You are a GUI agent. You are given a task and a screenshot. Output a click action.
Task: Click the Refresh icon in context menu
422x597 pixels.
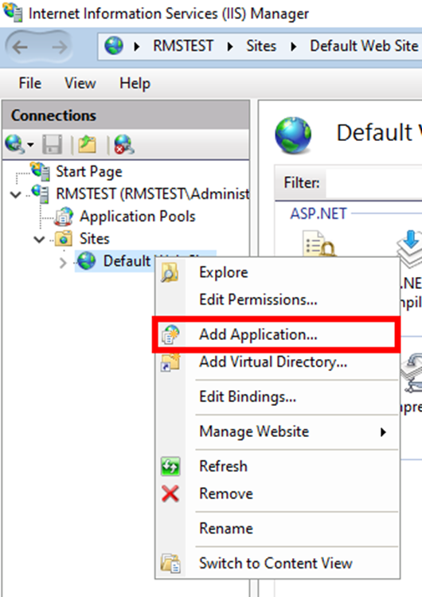(x=170, y=466)
